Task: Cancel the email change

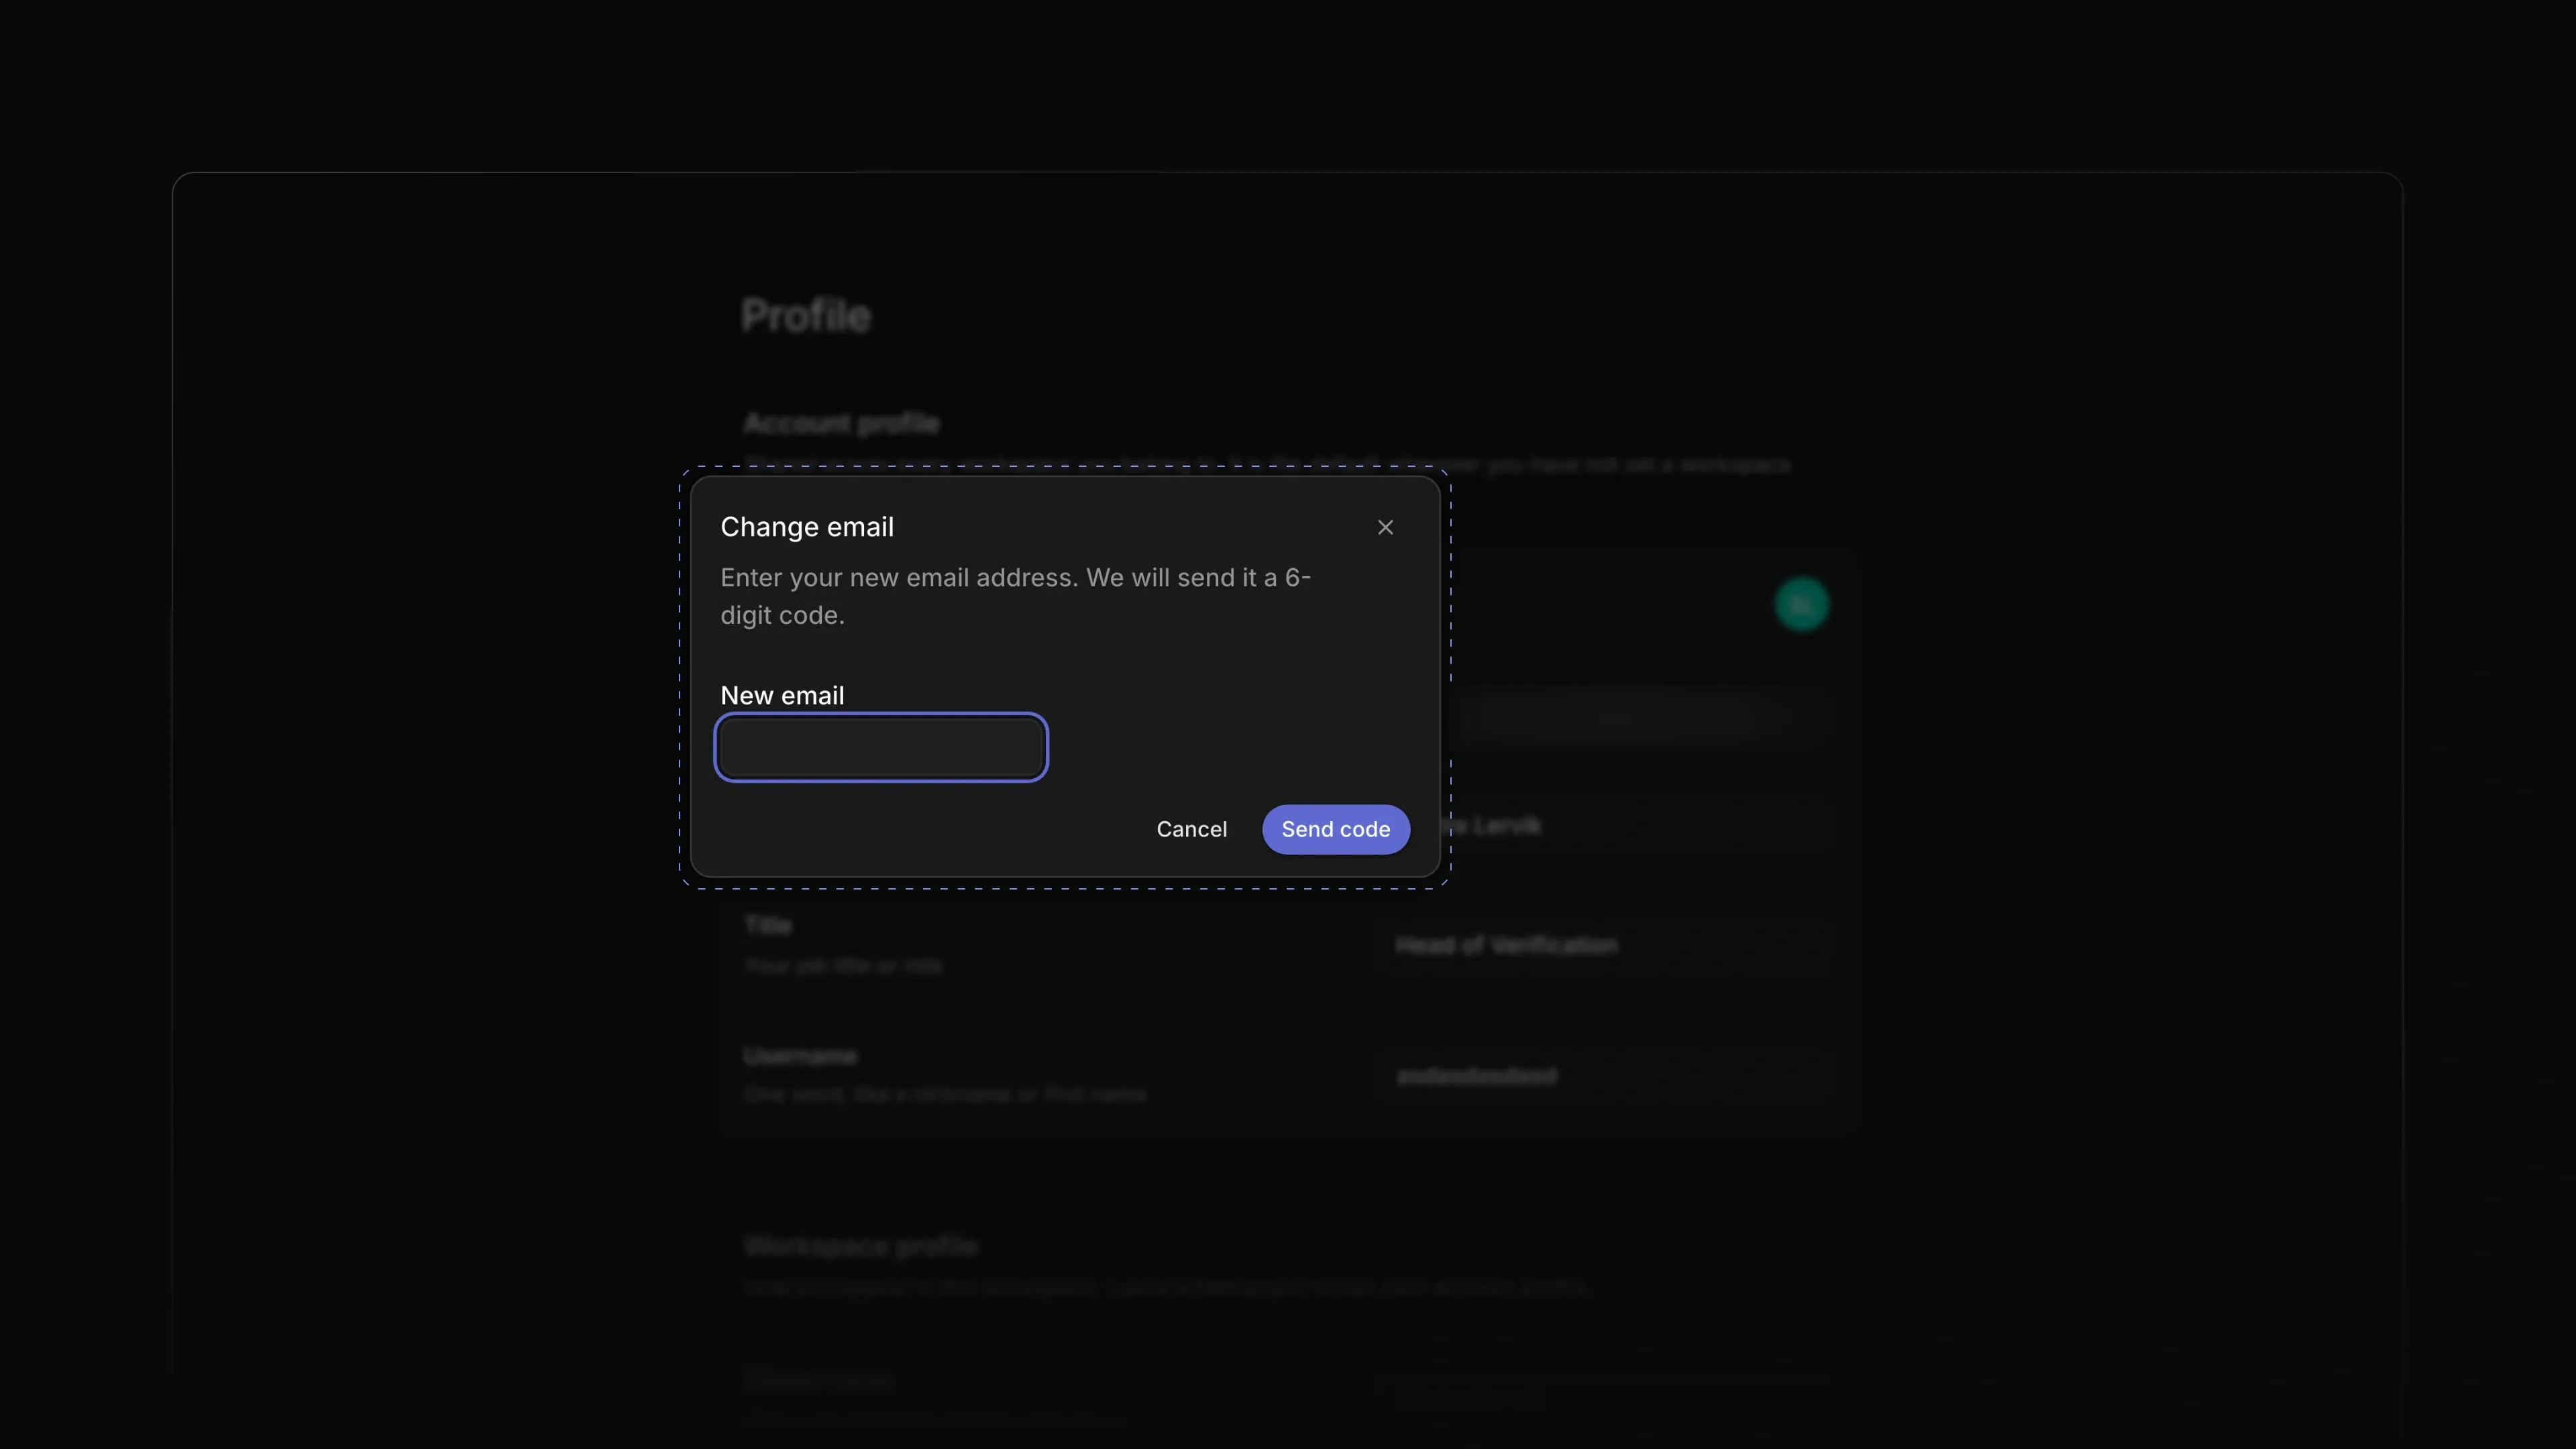Action: tap(1191, 829)
